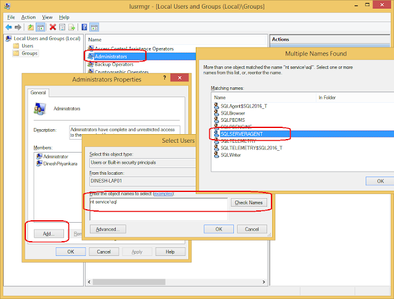Click the Advanced... button in Select Users
Viewport: 394px width, 299px height.
108,229
